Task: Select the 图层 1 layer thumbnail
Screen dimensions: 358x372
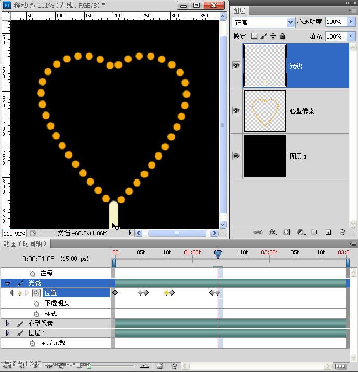Action: 265,156
